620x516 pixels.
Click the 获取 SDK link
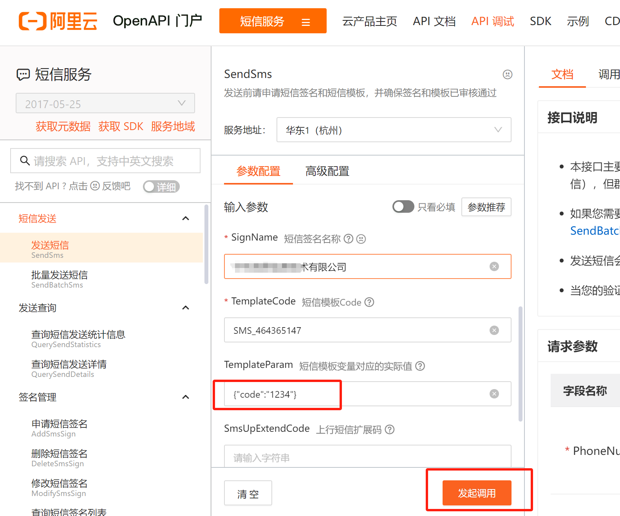pyautogui.click(x=121, y=126)
